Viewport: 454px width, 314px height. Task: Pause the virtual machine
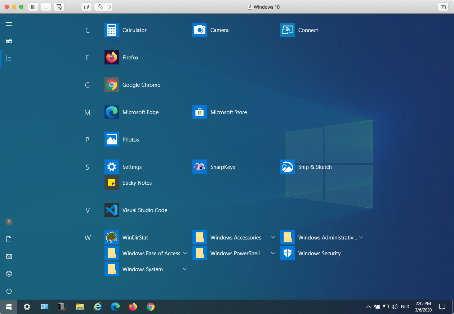point(33,7)
